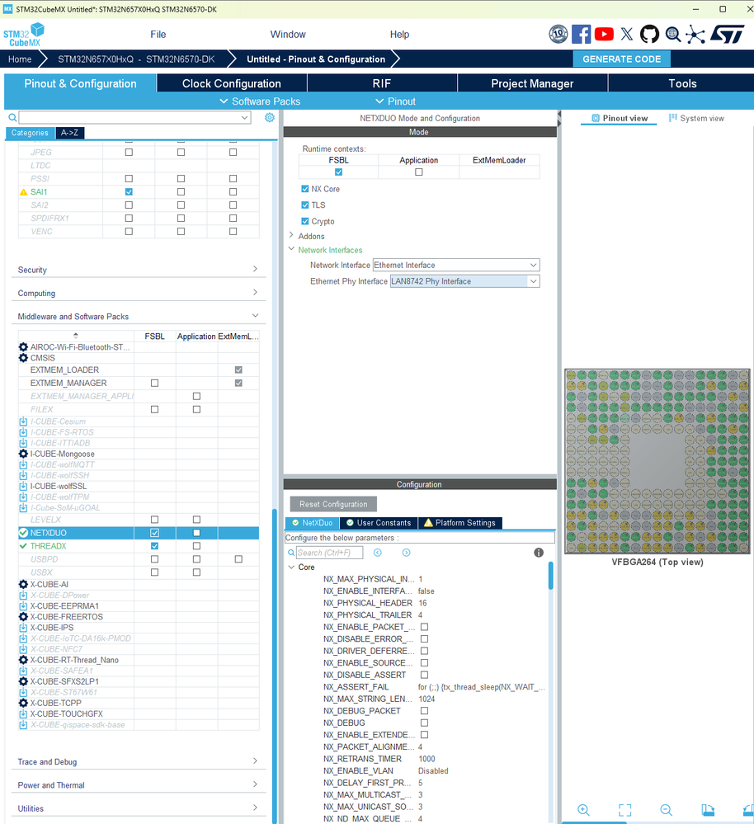
Task: Go to previous search result arrow
Action: click(x=377, y=553)
